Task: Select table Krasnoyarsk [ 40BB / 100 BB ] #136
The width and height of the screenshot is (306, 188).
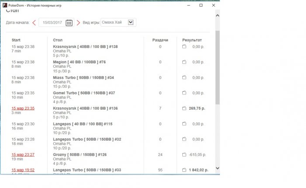Action: click(x=85, y=108)
